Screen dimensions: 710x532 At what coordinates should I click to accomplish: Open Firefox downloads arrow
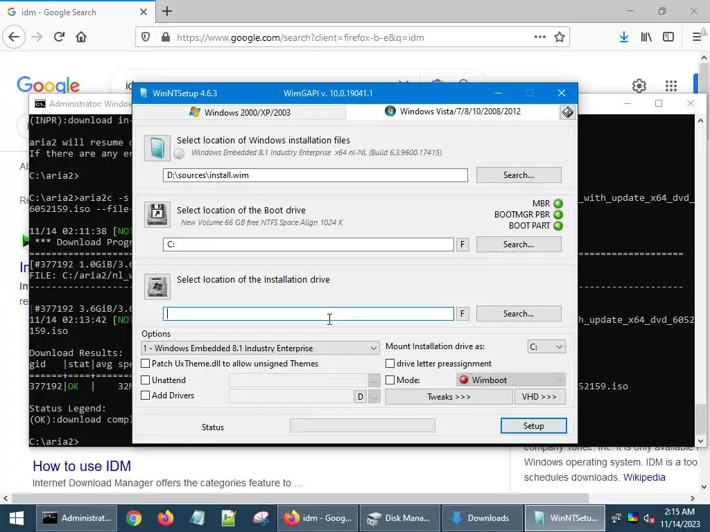click(624, 37)
